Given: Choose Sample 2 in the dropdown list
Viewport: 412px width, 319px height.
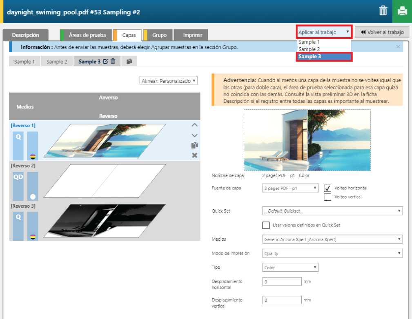Looking at the screenshot, I should click(x=324, y=49).
